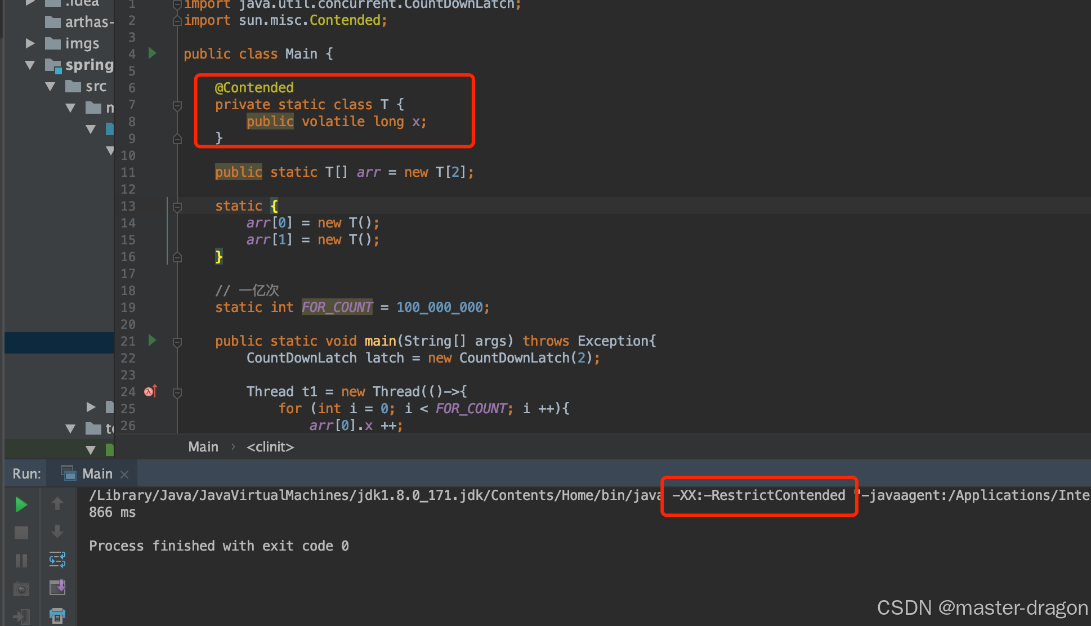Click the lambda gutter icon on line 24
The height and width of the screenshot is (626, 1091).
tap(151, 391)
